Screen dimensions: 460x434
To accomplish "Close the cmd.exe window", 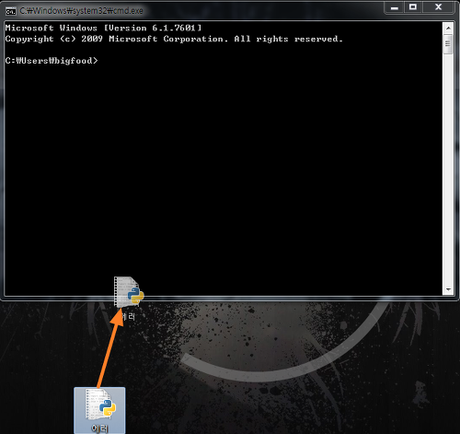I will coord(438,7).
